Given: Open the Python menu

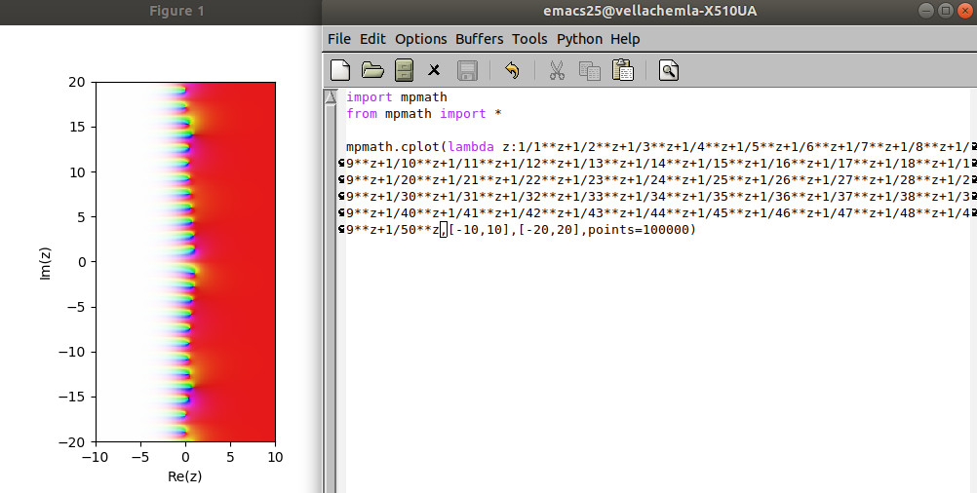Looking at the screenshot, I should click(x=579, y=39).
